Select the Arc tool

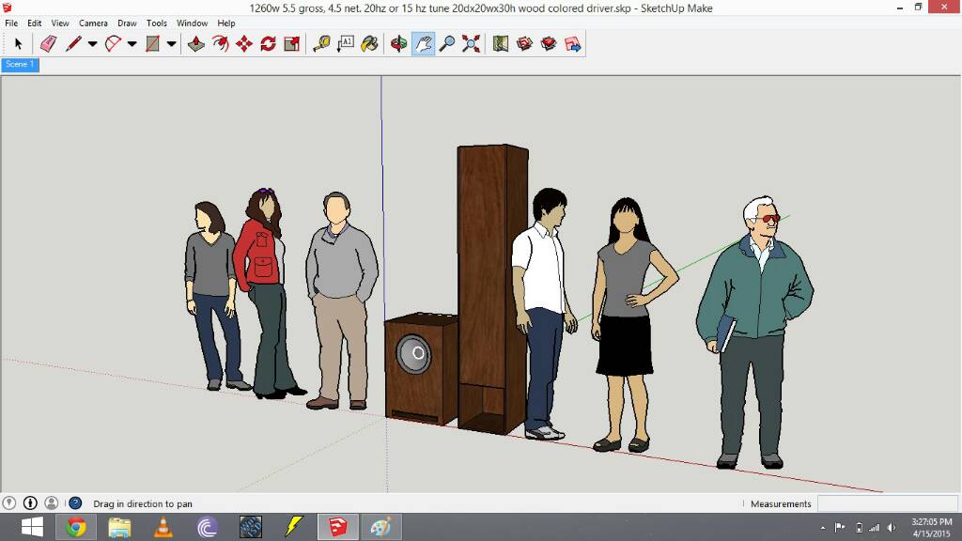click(x=113, y=43)
